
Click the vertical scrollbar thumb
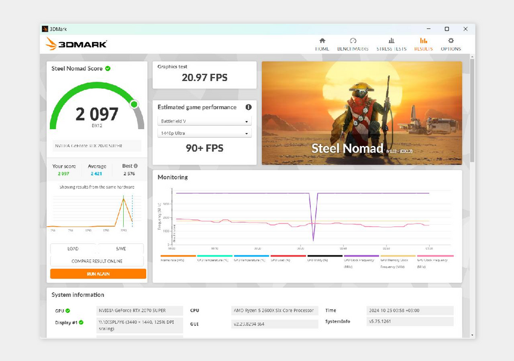(472, 111)
